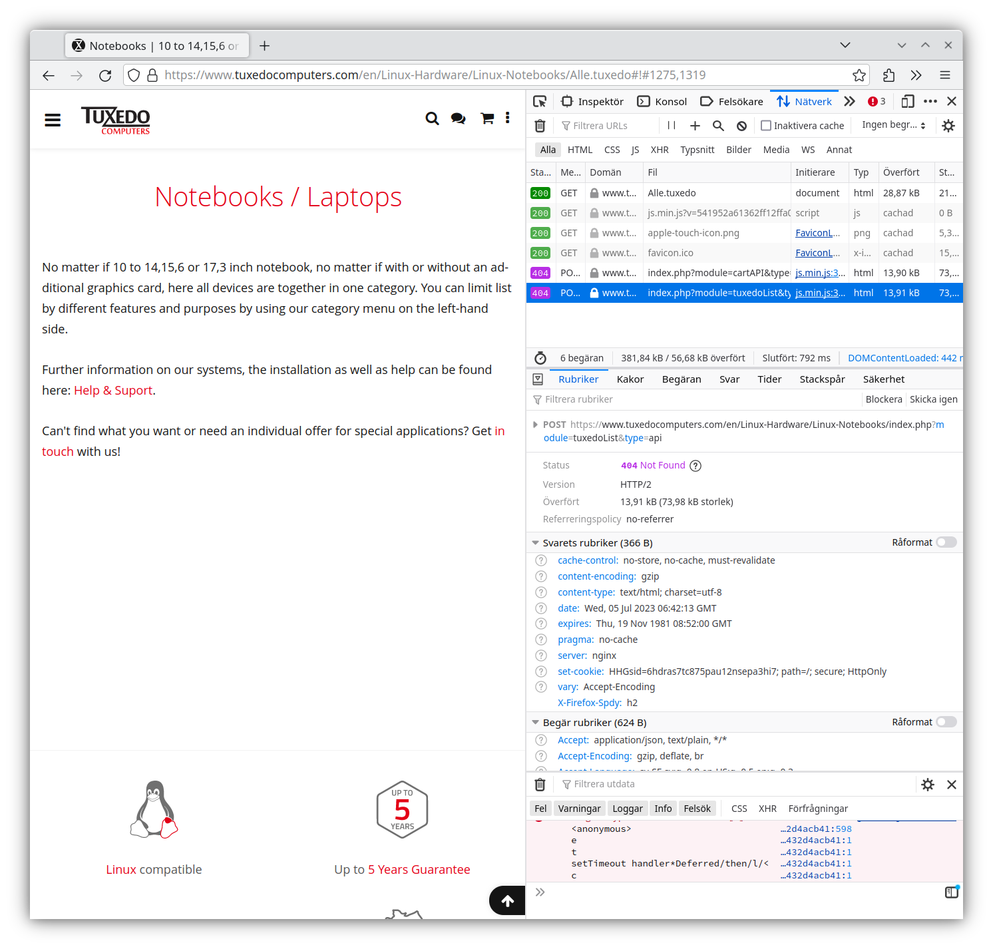
Task: Toggle Råformat for response headers
Action: [946, 542]
